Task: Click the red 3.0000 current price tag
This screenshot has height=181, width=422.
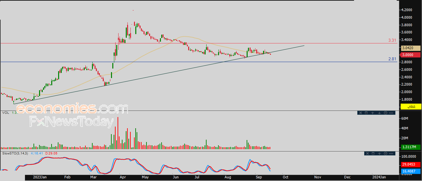Action: [x=411, y=55]
